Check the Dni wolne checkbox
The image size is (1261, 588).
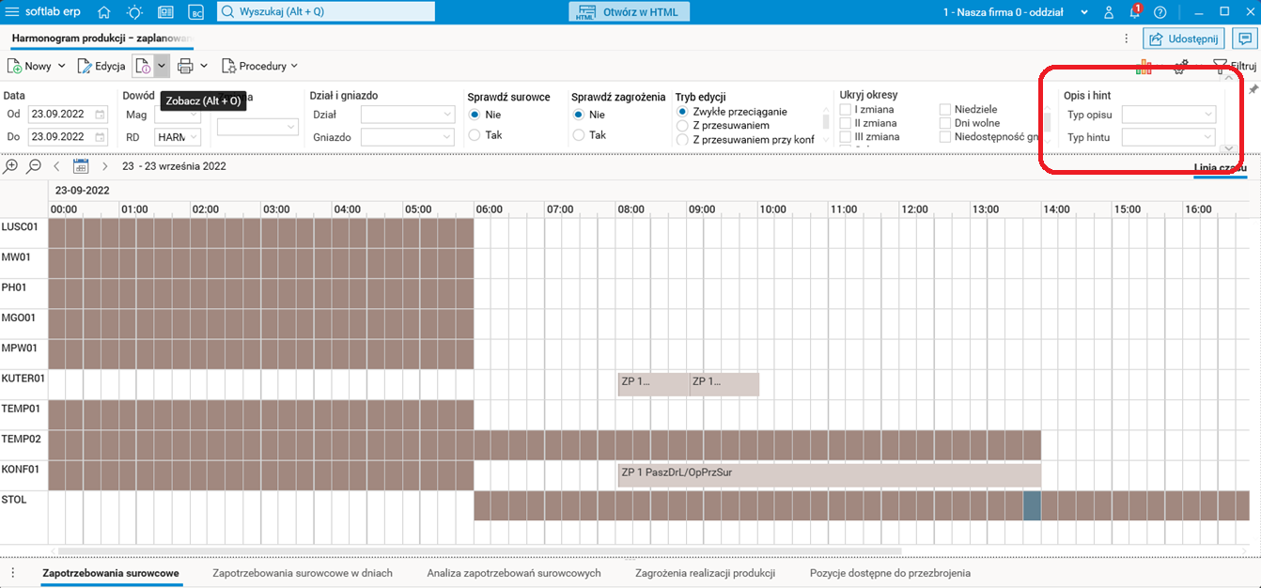(x=946, y=123)
